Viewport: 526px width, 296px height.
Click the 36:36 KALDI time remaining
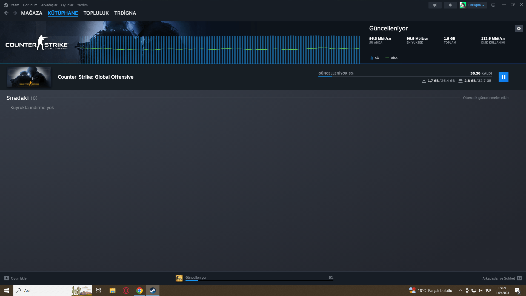click(481, 73)
